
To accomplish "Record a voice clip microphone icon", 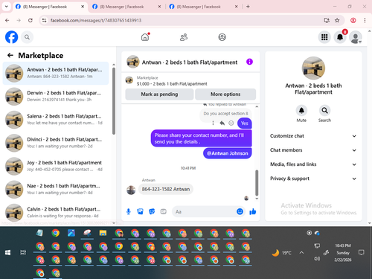I will 129,211.
